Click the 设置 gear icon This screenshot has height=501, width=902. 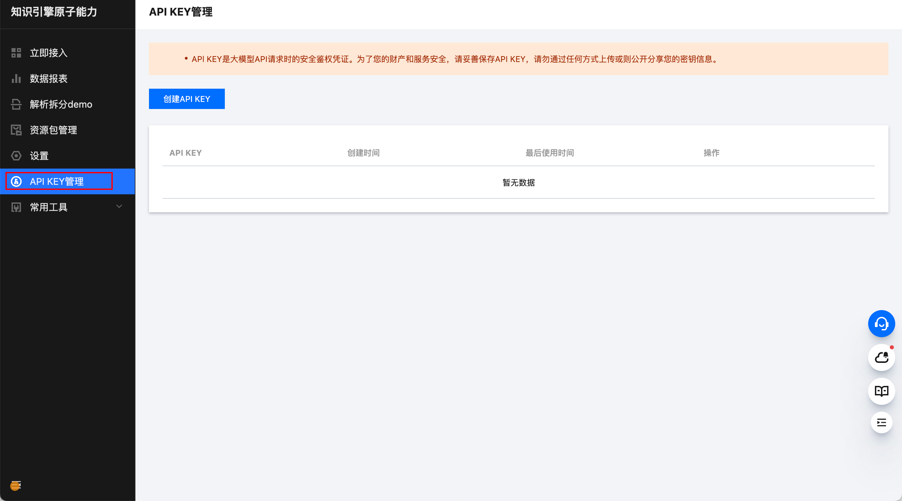(16, 156)
